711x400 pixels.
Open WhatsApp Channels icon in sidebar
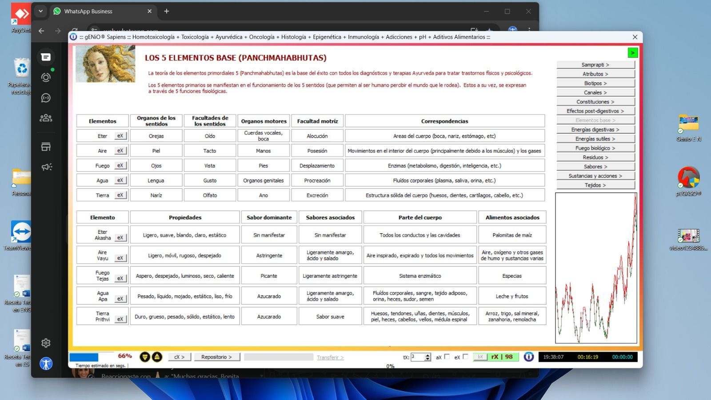point(46,98)
